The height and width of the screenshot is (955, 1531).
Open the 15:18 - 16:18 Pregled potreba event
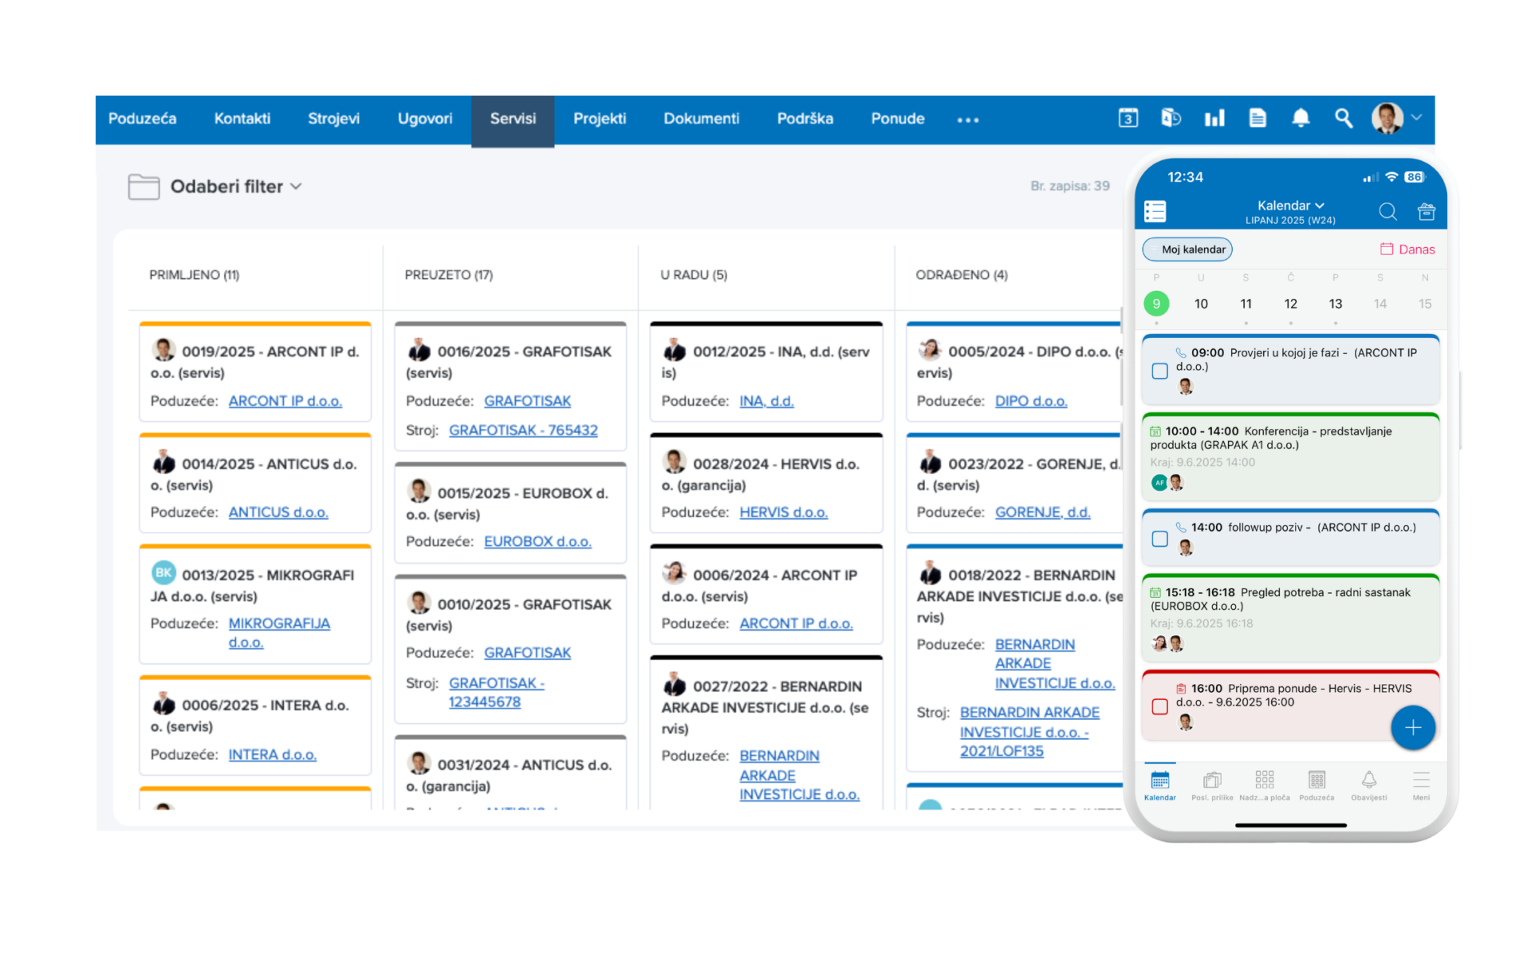point(1290,618)
